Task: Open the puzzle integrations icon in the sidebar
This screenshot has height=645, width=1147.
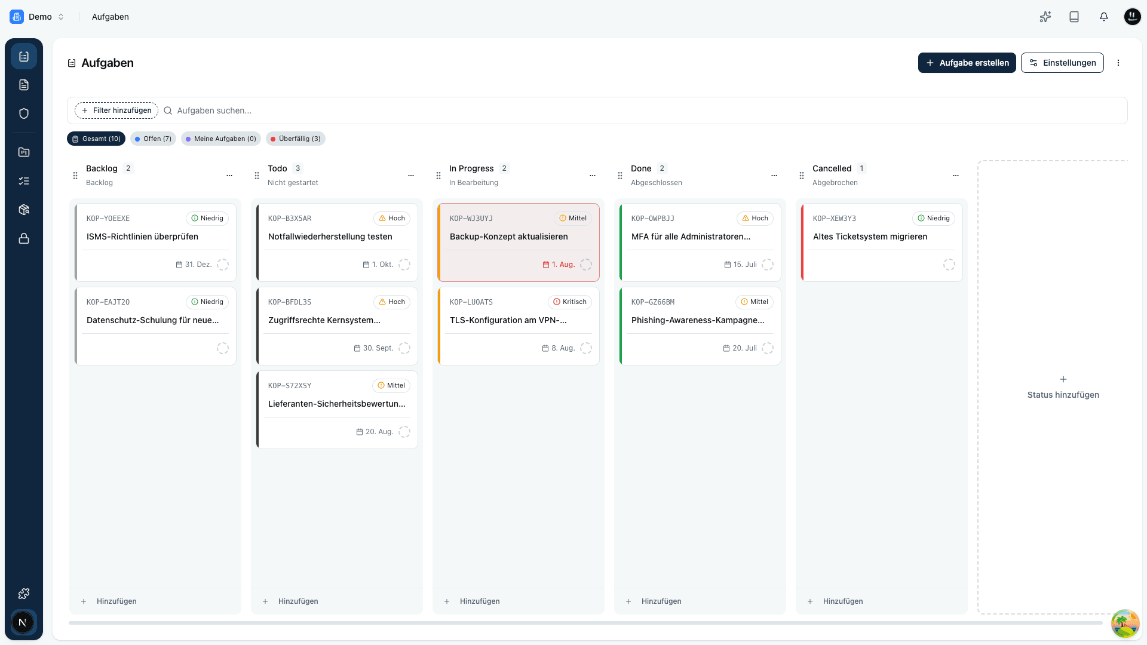Action: point(24,594)
